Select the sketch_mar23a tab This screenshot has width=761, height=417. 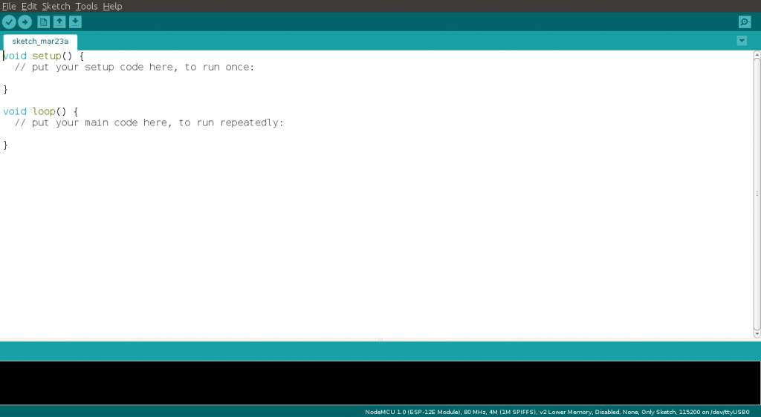(x=40, y=42)
